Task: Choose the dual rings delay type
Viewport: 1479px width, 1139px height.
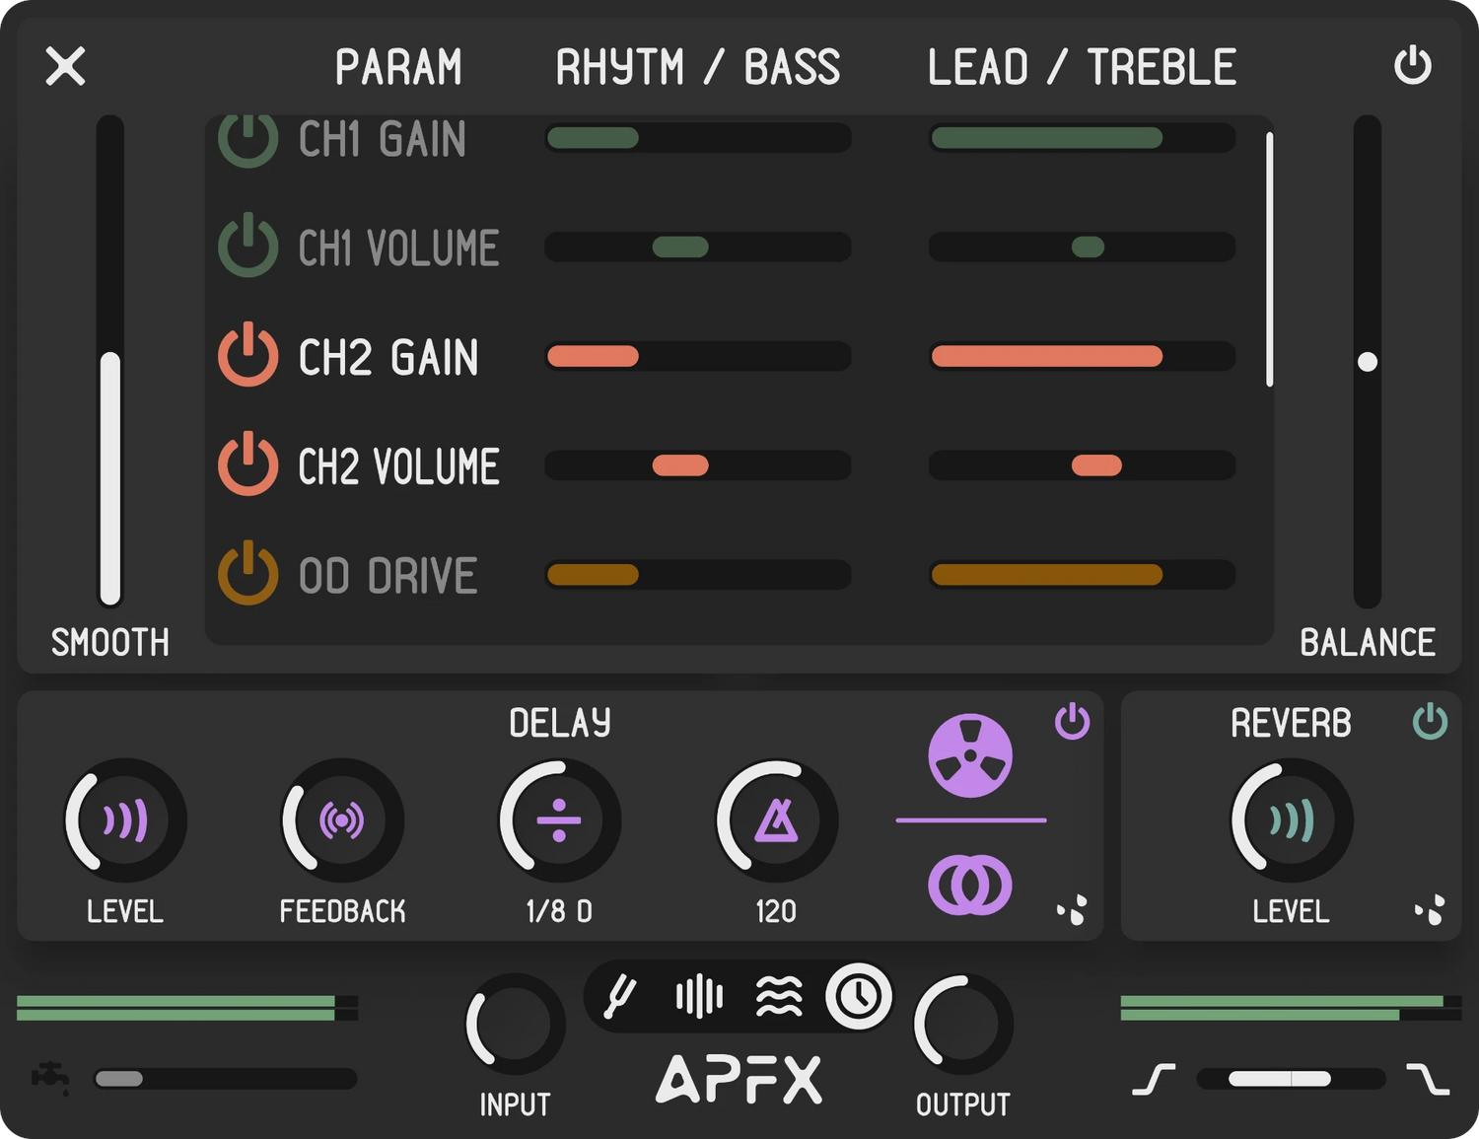Action: pos(970,885)
